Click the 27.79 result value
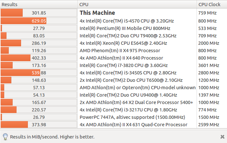 tap(39, 28)
